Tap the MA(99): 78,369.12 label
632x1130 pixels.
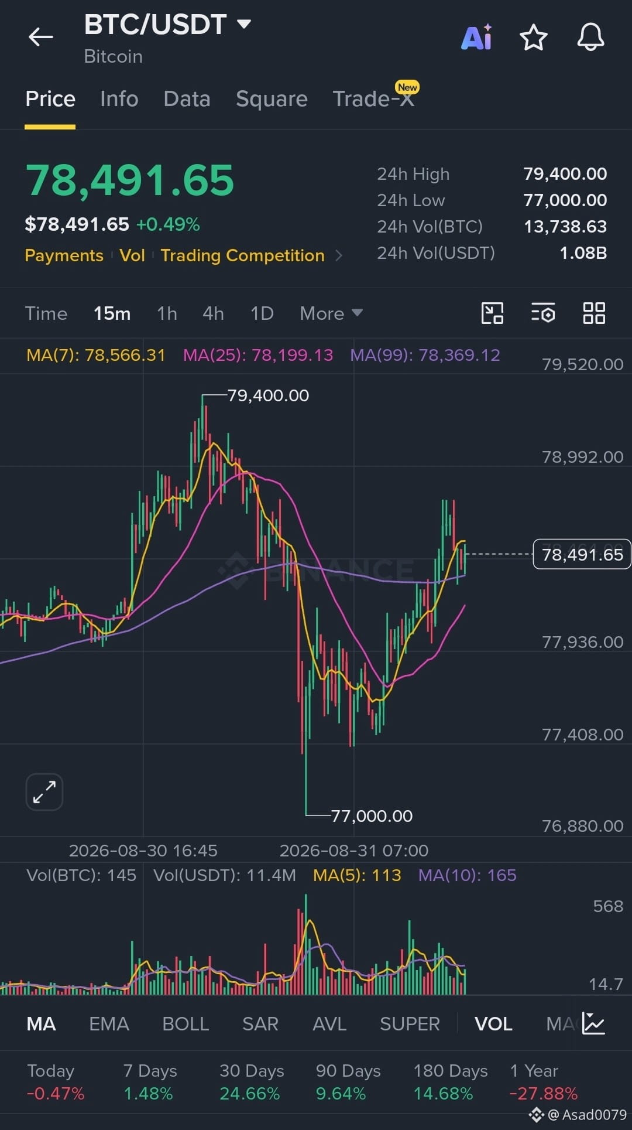click(x=425, y=355)
